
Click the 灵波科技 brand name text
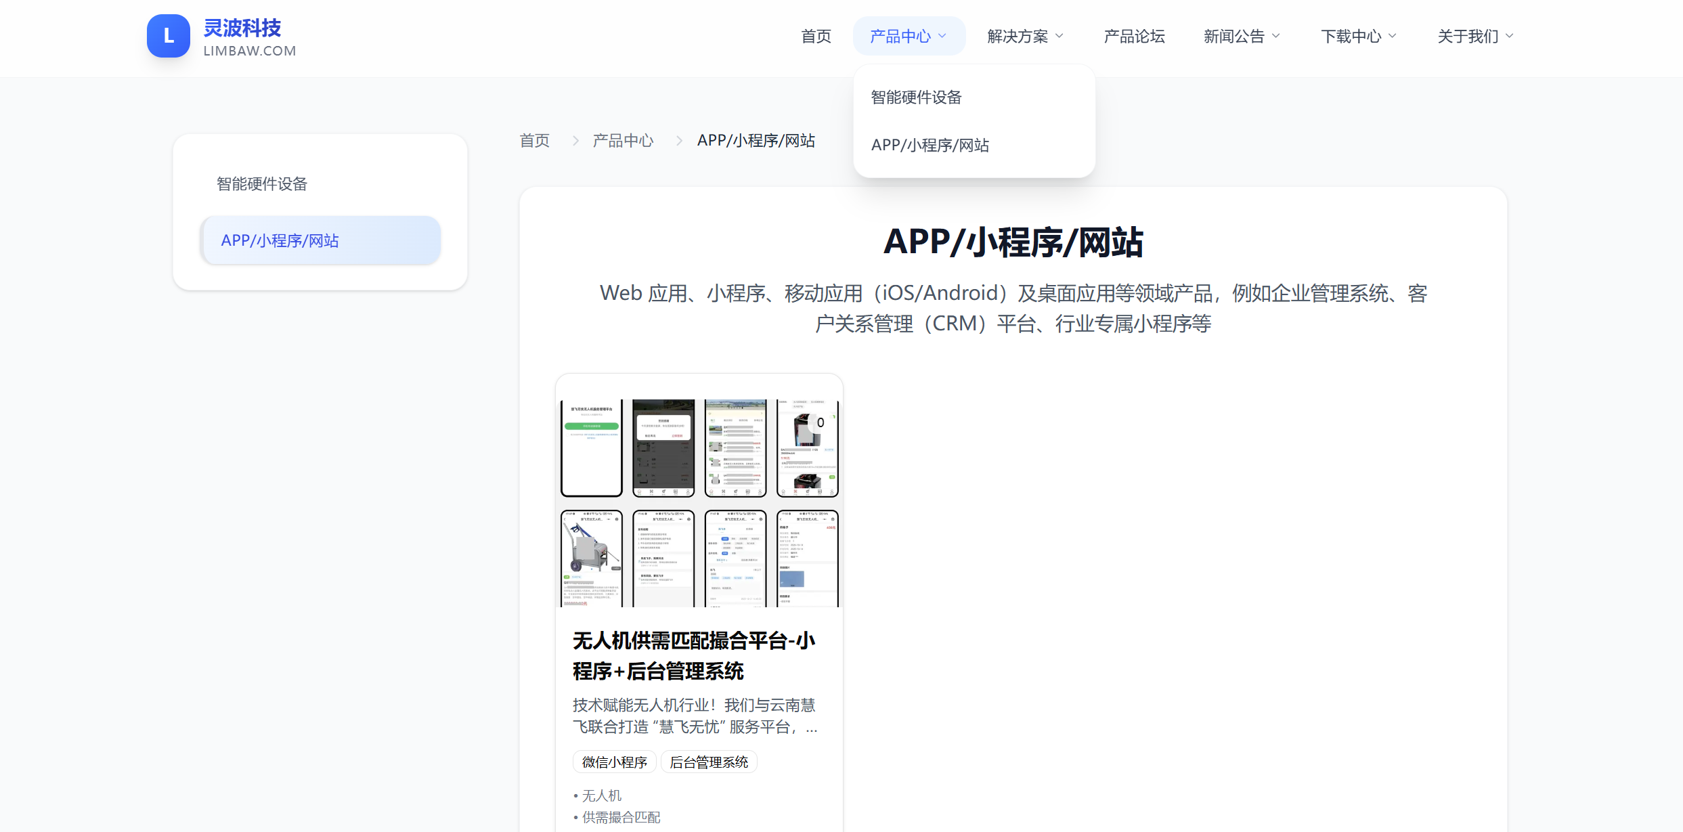242,28
